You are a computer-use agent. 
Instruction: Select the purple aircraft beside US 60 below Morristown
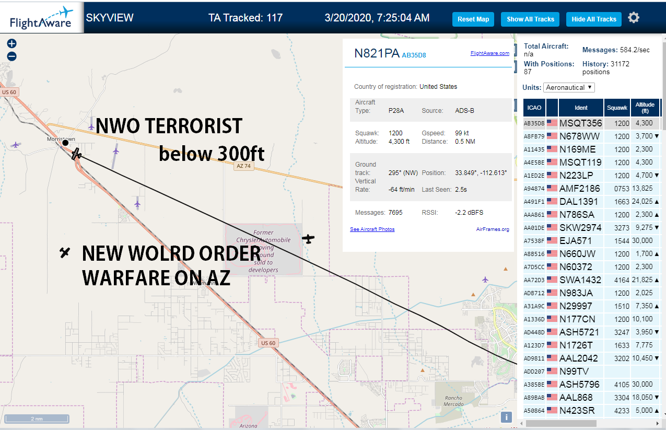[137, 203]
